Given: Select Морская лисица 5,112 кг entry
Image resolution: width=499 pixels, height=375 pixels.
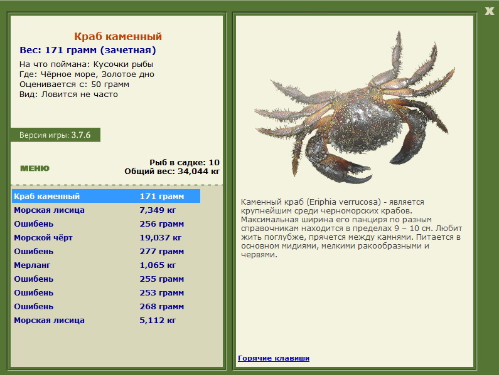Looking at the screenshot, I should tap(106, 320).
